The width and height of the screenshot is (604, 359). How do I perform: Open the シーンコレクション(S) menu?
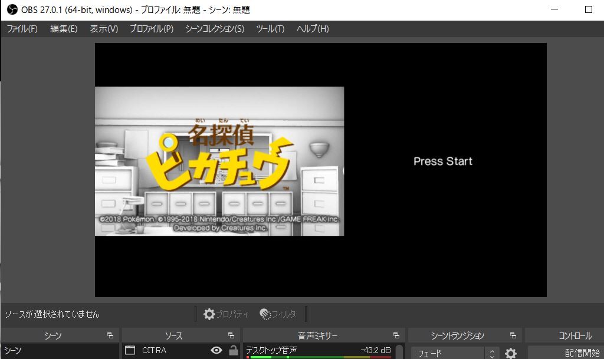(215, 29)
